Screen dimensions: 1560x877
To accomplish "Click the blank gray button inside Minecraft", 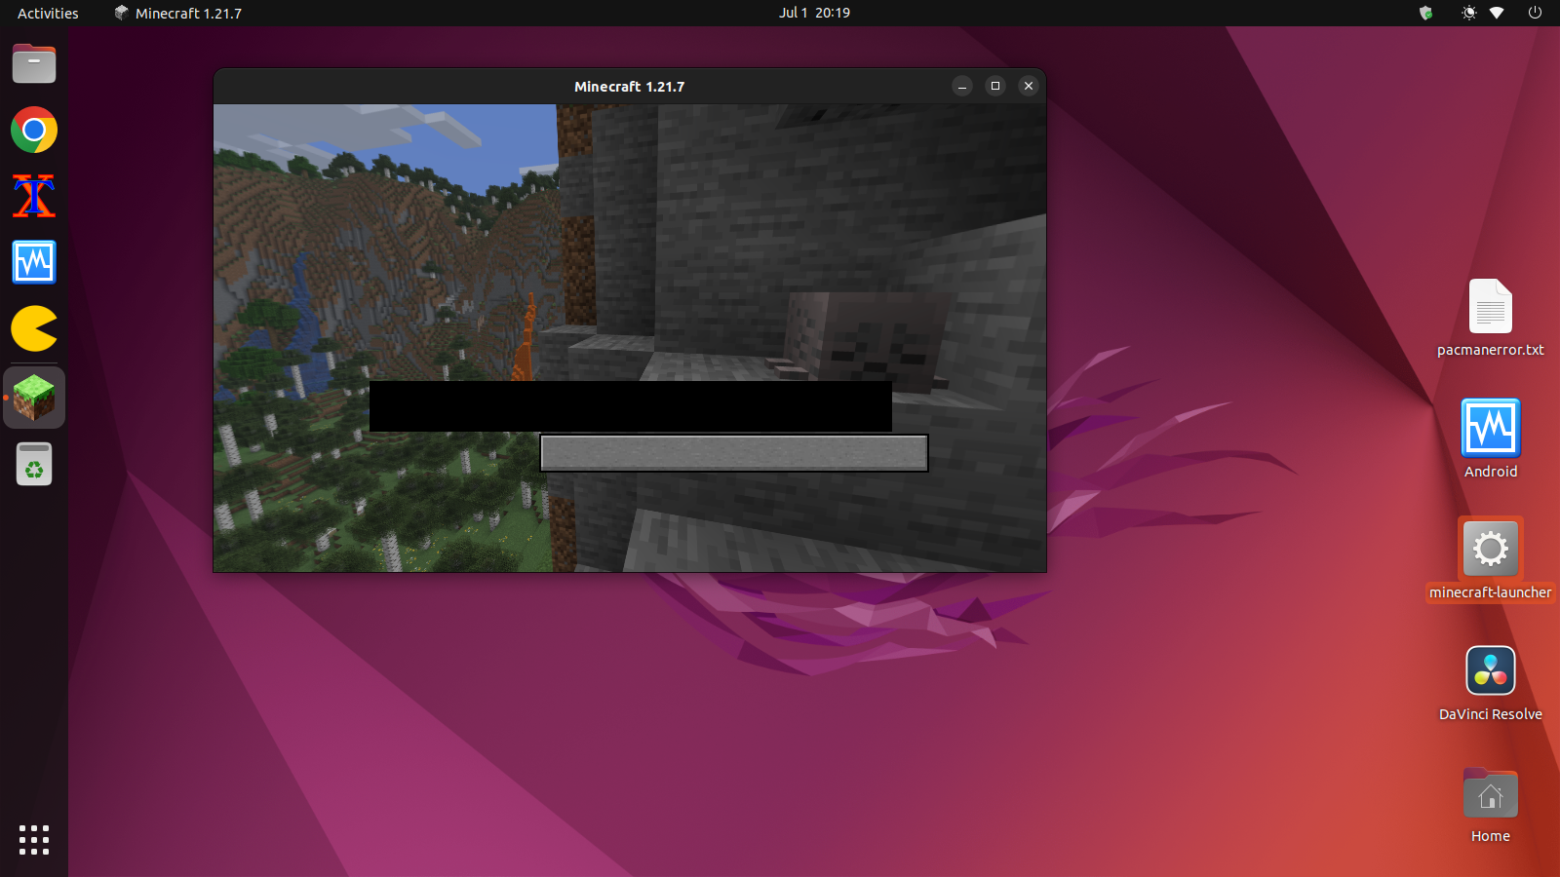I will [x=734, y=453].
